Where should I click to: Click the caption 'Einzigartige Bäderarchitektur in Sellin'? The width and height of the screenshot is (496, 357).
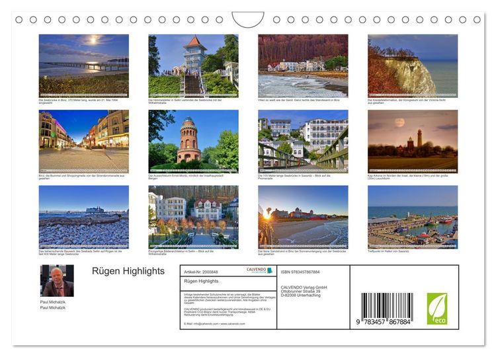coord(181,253)
